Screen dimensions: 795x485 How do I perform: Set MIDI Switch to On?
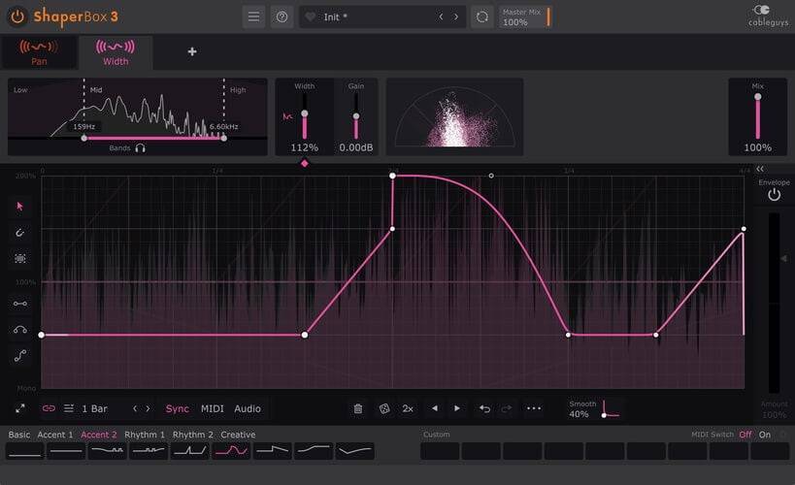(x=765, y=435)
